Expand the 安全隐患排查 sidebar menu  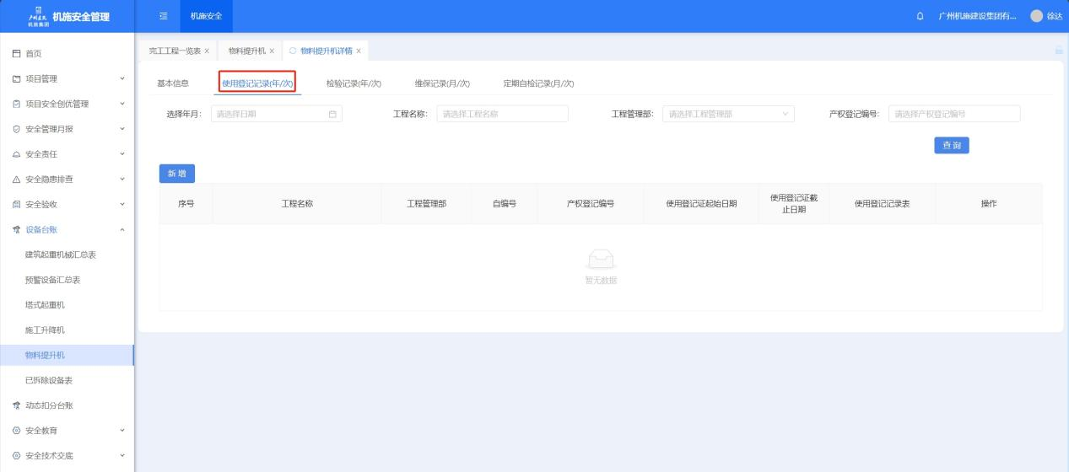(x=67, y=179)
